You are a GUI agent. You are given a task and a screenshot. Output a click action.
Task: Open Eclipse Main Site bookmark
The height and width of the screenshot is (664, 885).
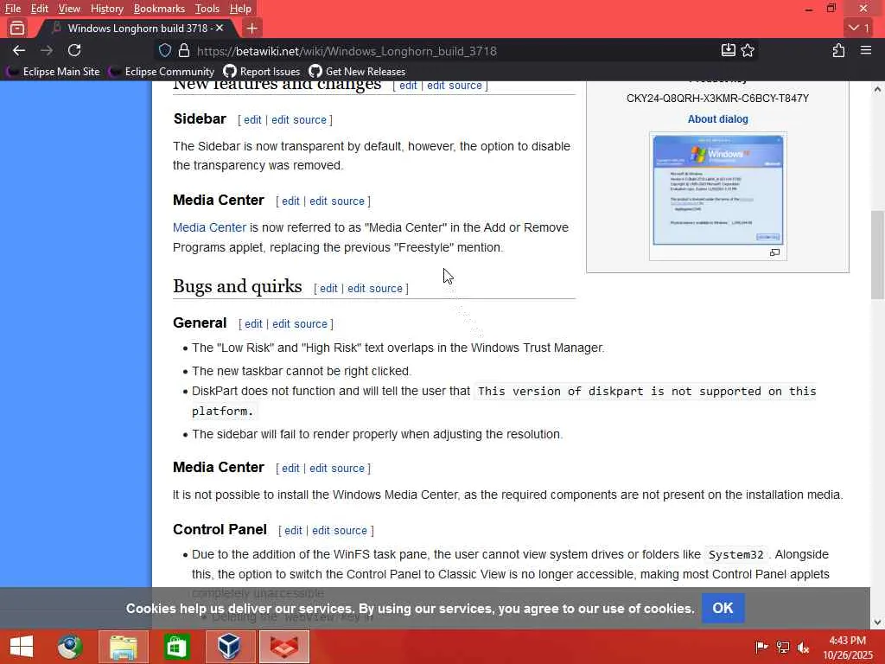(x=53, y=71)
